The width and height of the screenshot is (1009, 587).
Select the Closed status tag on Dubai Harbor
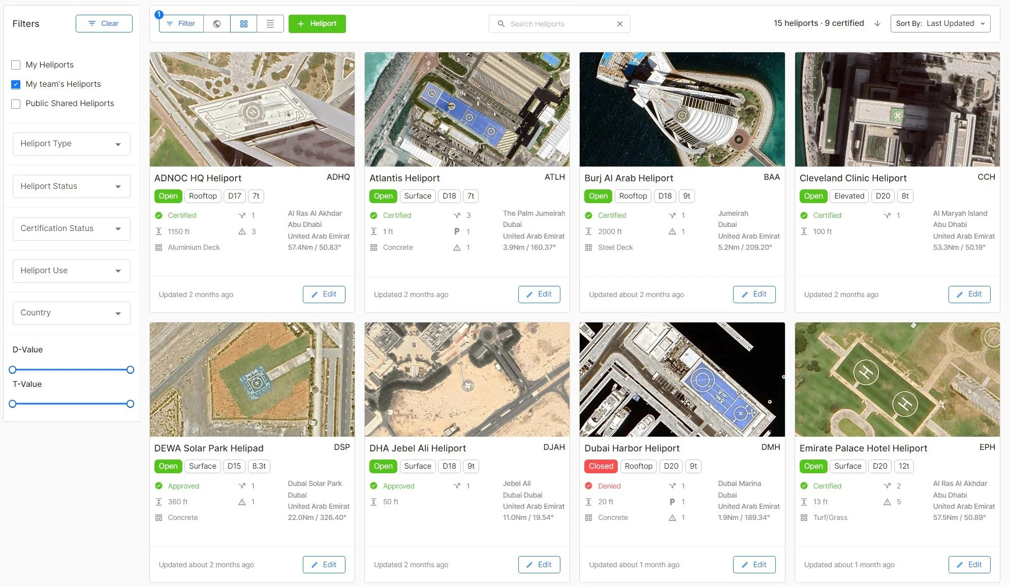[601, 466]
